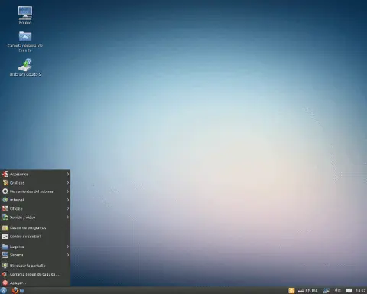Click the Gráficos paint icon in the menu
The height and width of the screenshot is (294, 367).
click(x=5, y=183)
